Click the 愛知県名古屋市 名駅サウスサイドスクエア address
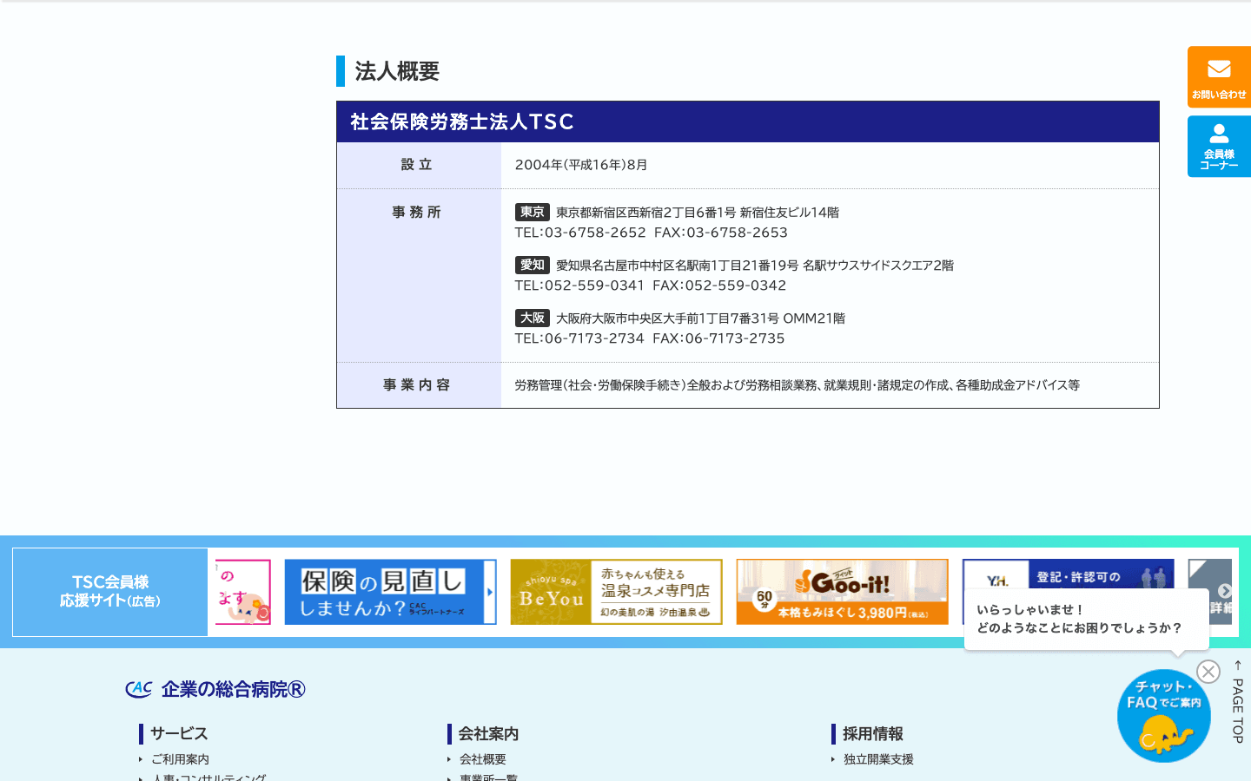This screenshot has height=781, width=1251. click(x=755, y=266)
